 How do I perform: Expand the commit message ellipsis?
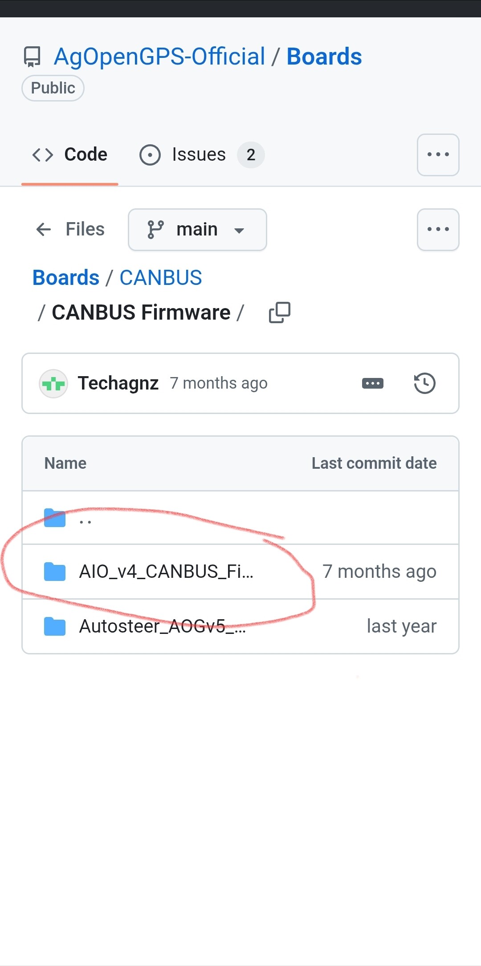pos(373,383)
